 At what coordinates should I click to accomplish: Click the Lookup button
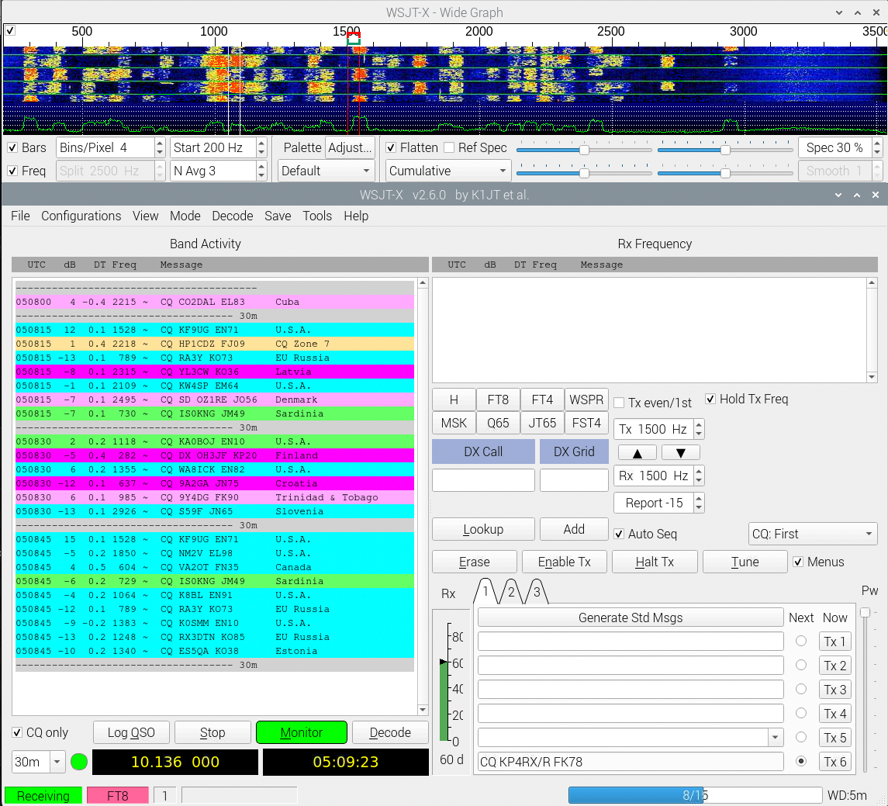(483, 529)
